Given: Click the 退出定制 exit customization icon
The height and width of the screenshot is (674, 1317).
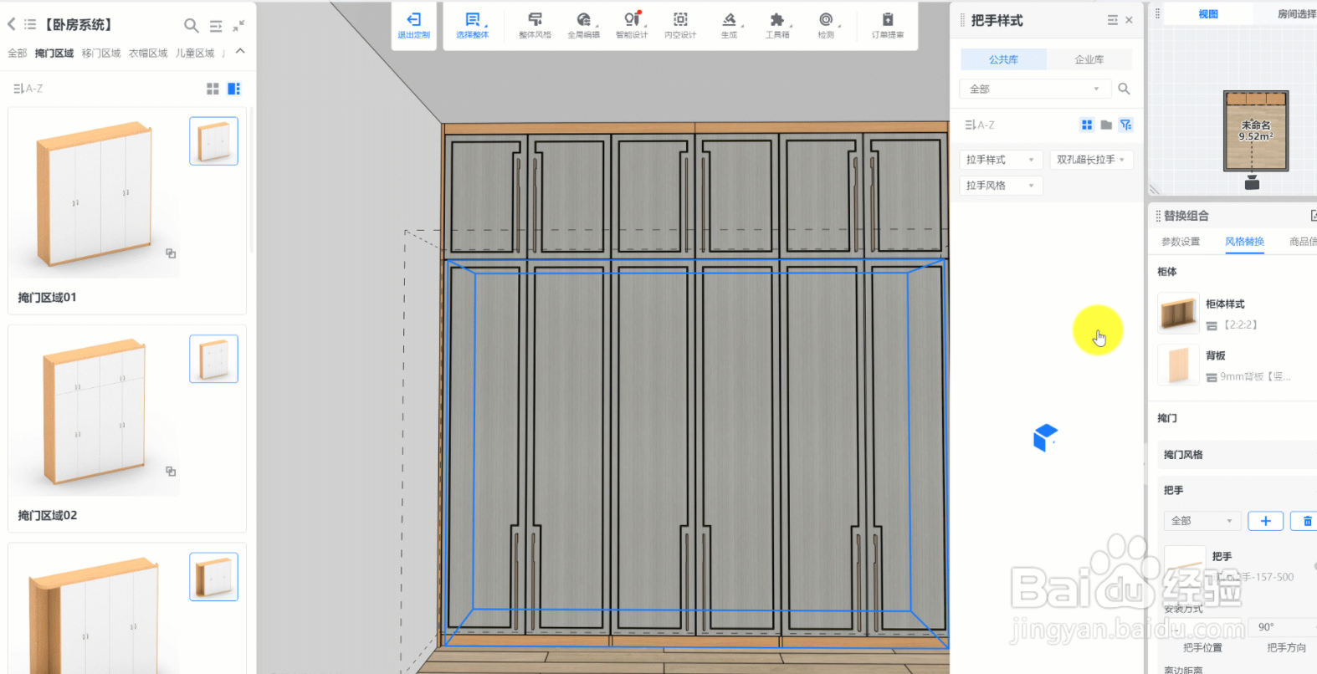Looking at the screenshot, I should click(x=413, y=25).
